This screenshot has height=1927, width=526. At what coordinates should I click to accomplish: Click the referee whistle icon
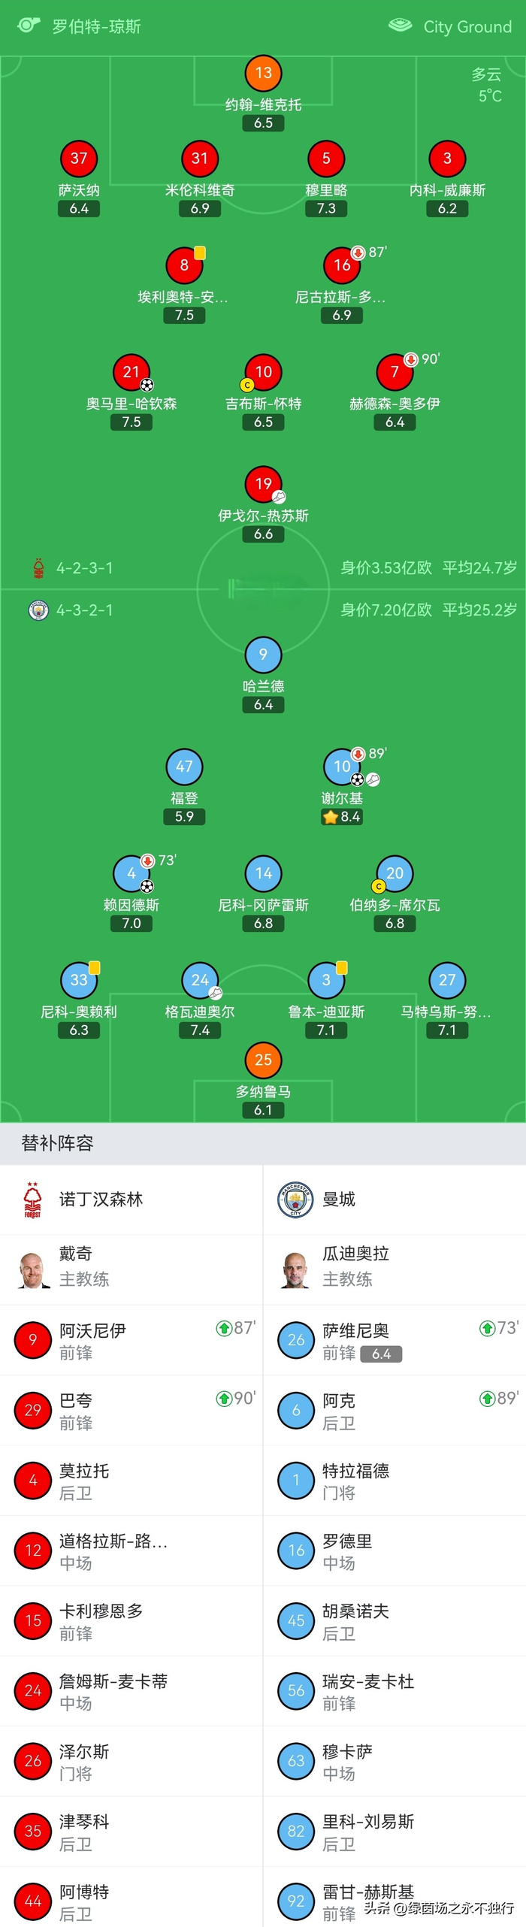[x=29, y=25]
